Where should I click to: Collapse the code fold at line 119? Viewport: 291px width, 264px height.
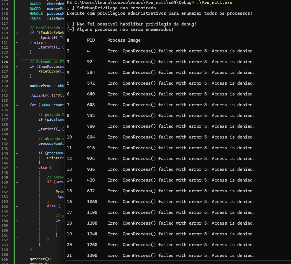point(17,33)
